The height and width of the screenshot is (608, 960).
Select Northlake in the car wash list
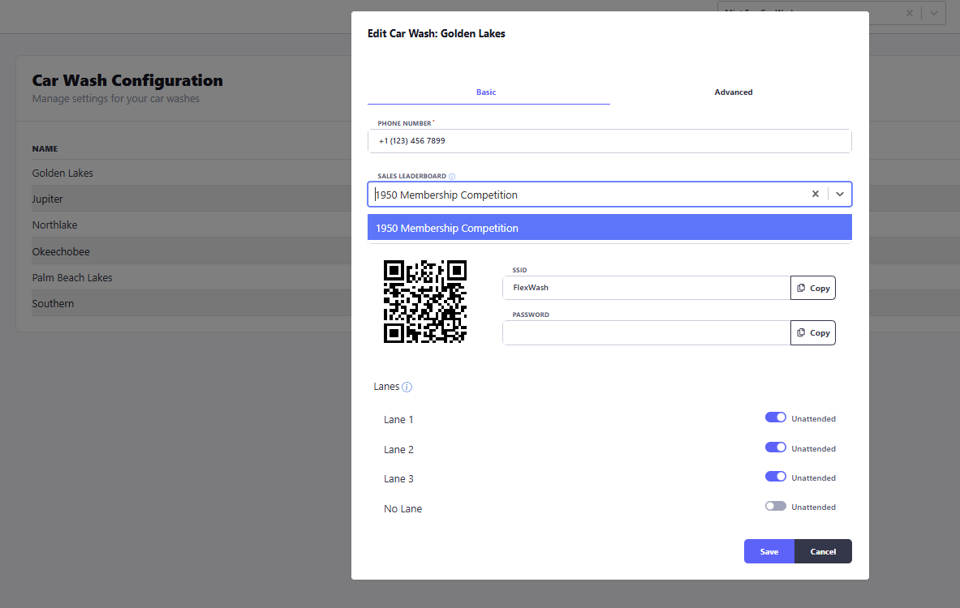point(54,225)
